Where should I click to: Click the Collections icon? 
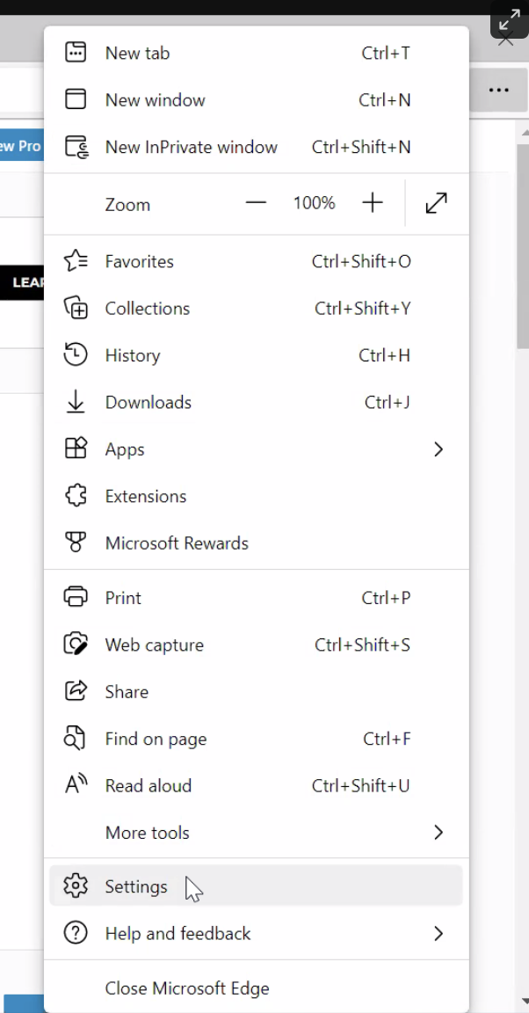[76, 309]
